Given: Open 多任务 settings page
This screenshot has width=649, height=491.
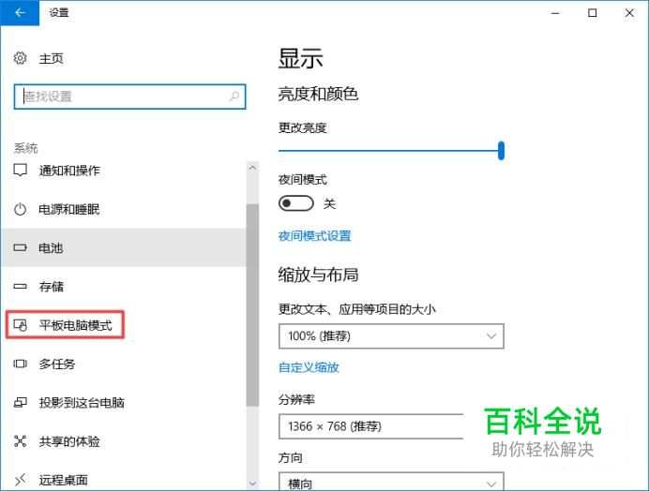Looking at the screenshot, I should coord(57,364).
